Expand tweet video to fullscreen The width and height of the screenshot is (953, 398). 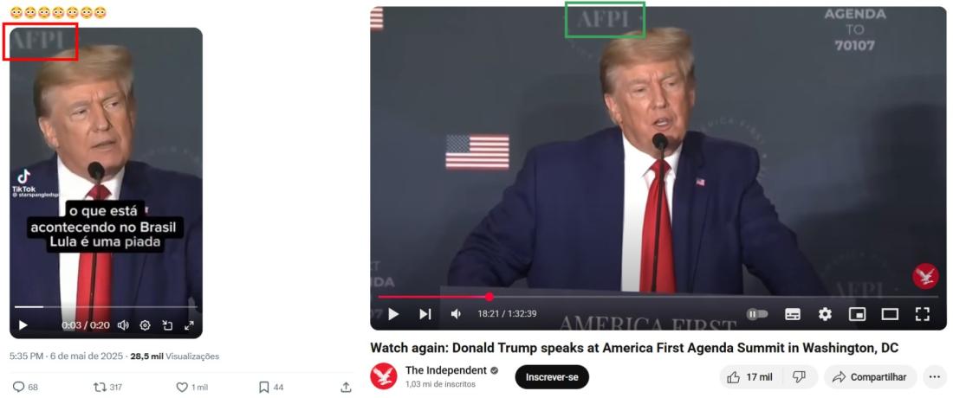[x=189, y=325]
